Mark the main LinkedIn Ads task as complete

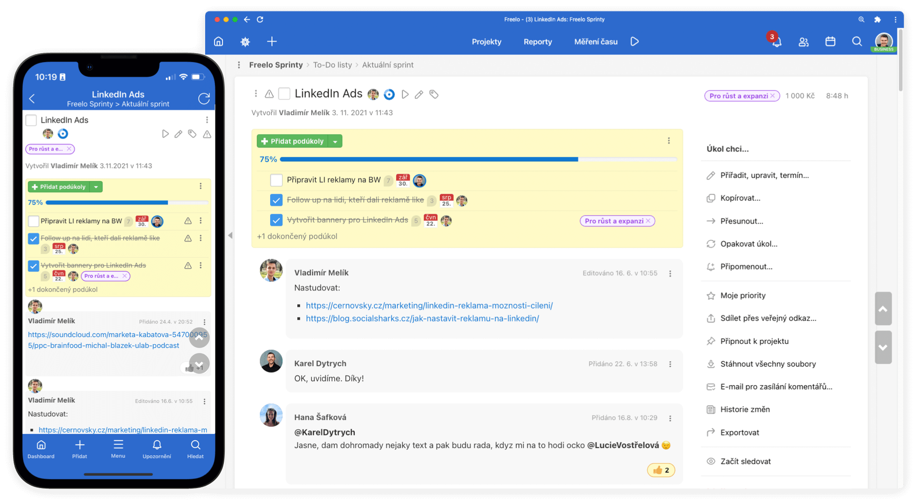[x=284, y=94]
